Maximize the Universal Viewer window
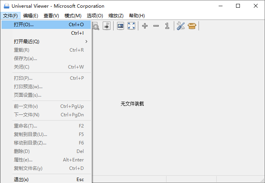Viewport: 265px width, 183px height. [x=238, y=6]
